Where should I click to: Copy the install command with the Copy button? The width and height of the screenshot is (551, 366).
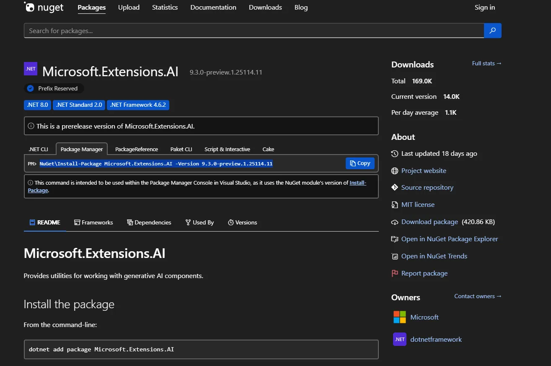[x=360, y=163]
